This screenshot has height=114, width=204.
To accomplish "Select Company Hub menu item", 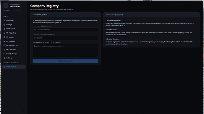I will (x=14, y=67).
